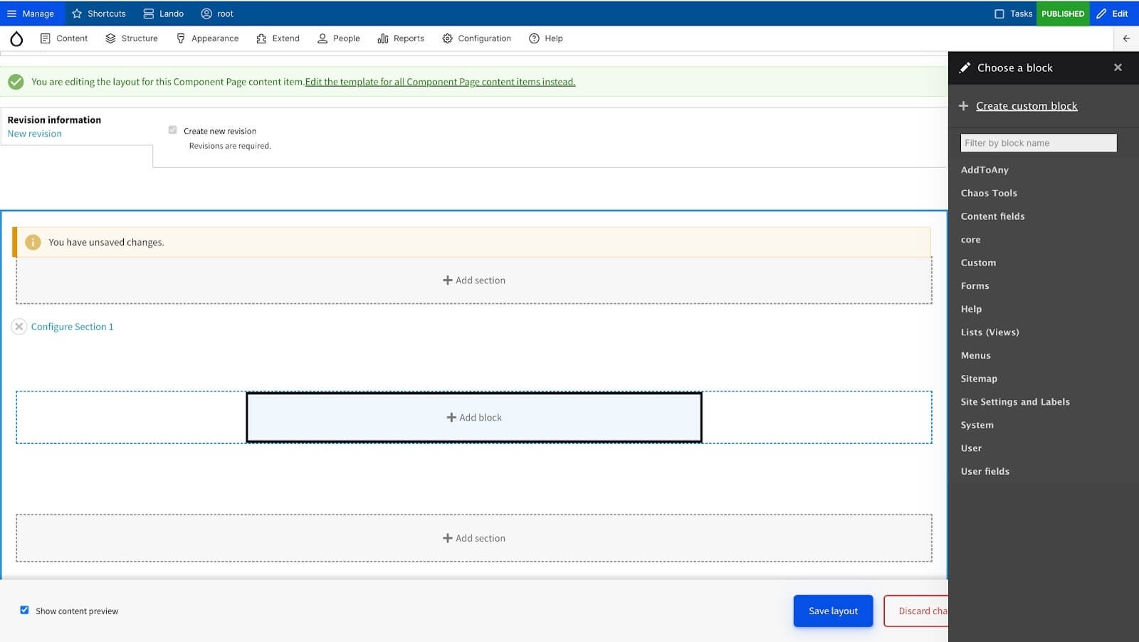
Task: Uncheck the Show content preview checkbox
Action: (24, 610)
